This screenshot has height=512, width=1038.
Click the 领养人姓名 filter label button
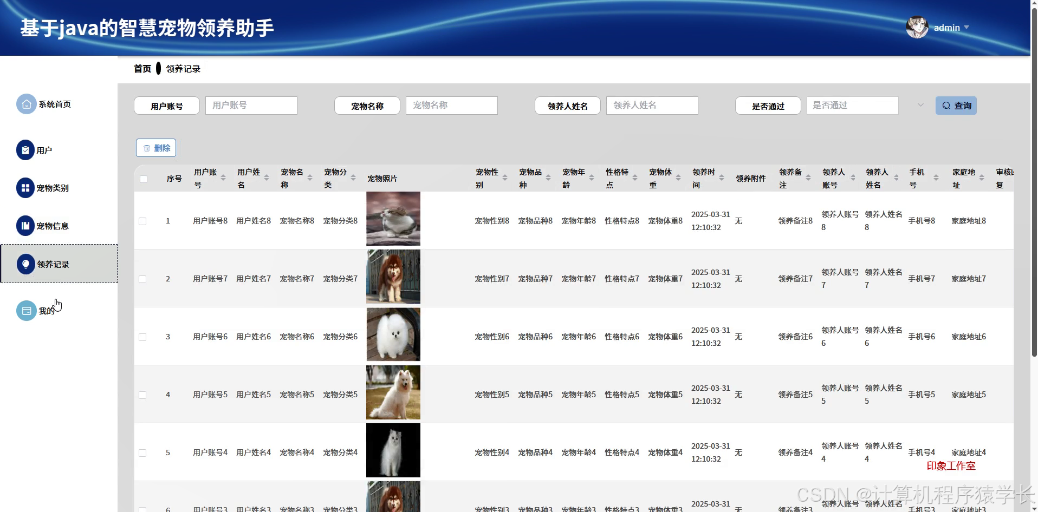[568, 106]
